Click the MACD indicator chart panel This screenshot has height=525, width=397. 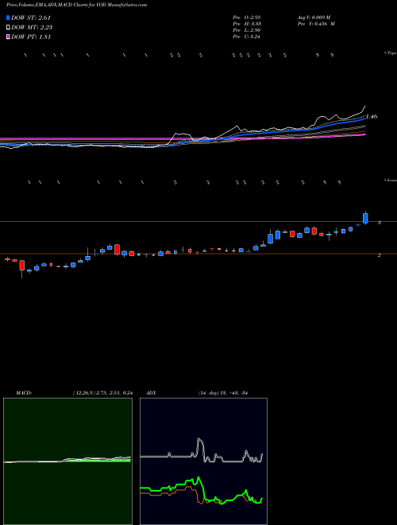pyautogui.click(x=67, y=461)
